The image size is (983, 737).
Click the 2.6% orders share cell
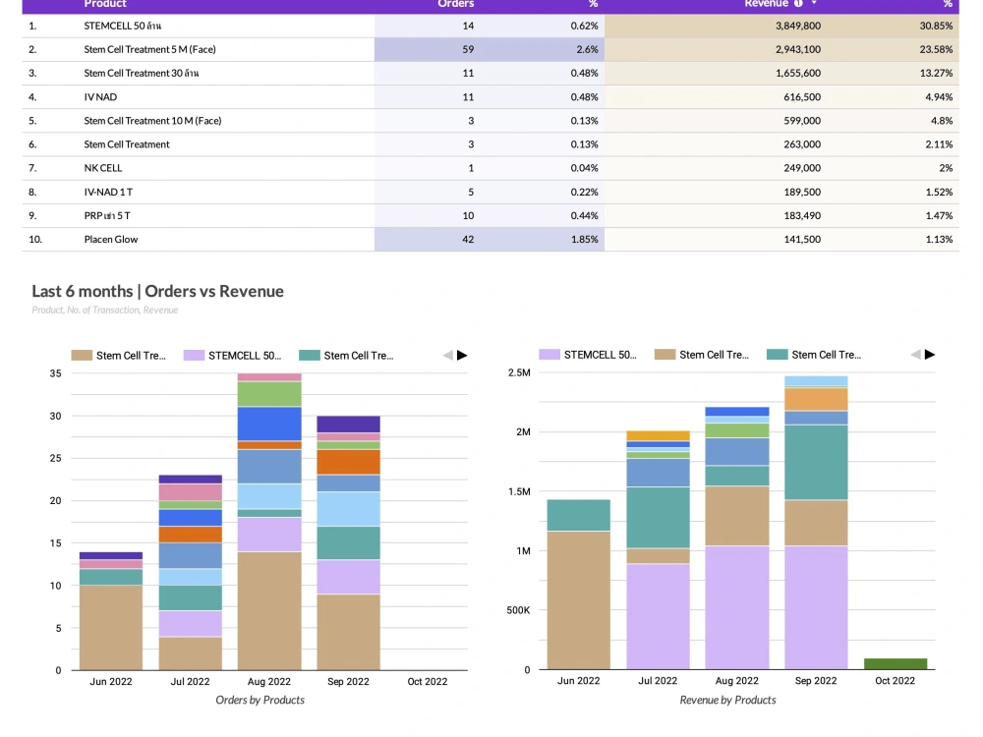(x=588, y=49)
